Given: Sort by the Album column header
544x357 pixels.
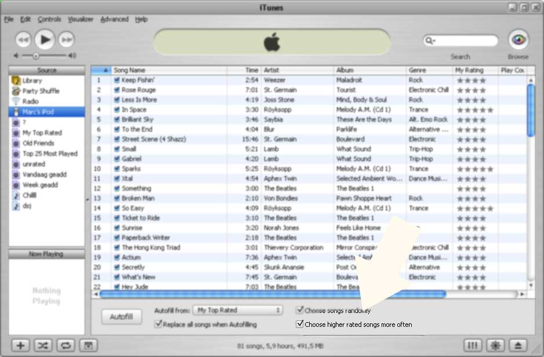Looking at the screenshot, I should (x=370, y=70).
